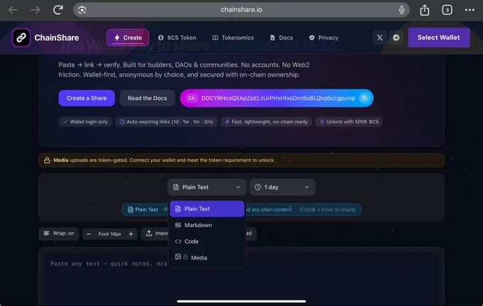
Task: Open the Privacy tab
Action: pos(323,38)
